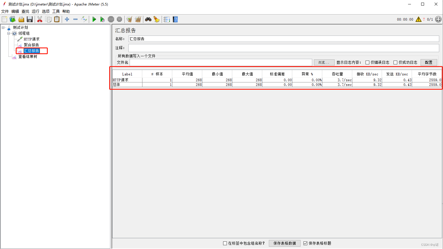
Task: Open an existing test plan file
Action: pyautogui.click(x=21, y=19)
